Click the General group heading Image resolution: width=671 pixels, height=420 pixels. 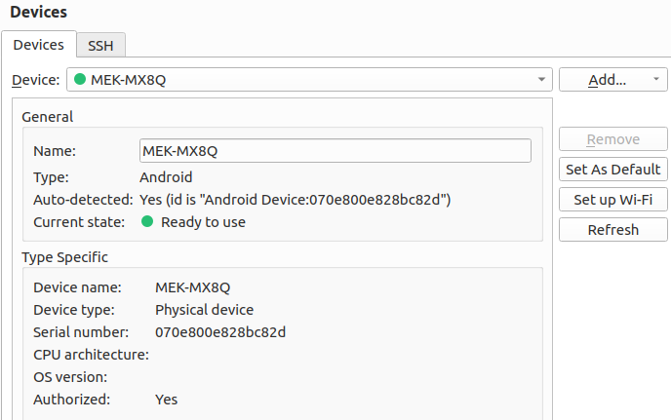pos(48,117)
